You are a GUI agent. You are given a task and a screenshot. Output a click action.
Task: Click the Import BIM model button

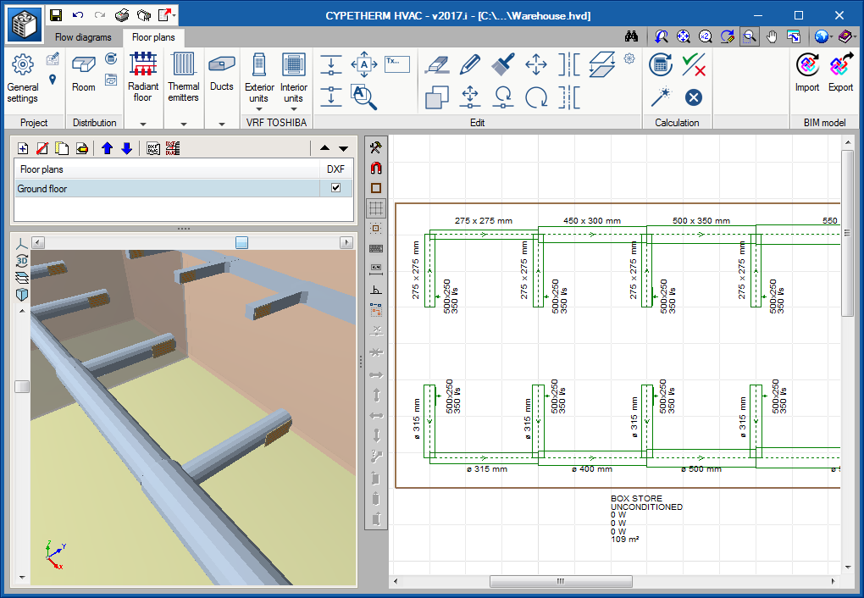(x=807, y=73)
